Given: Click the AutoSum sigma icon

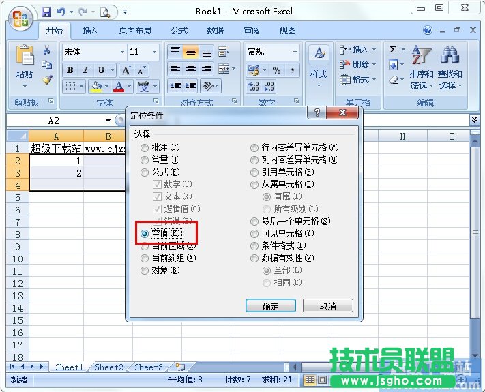Looking at the screenshot, I should (x=394, y=50).
